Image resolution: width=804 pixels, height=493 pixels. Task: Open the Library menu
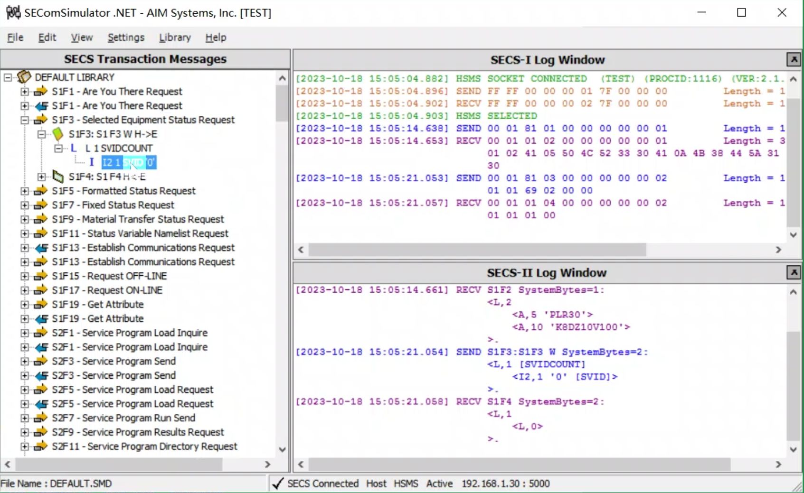click(174, 37)
